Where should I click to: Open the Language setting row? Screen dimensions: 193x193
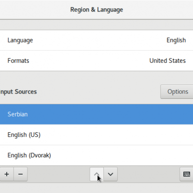(96, 40)
